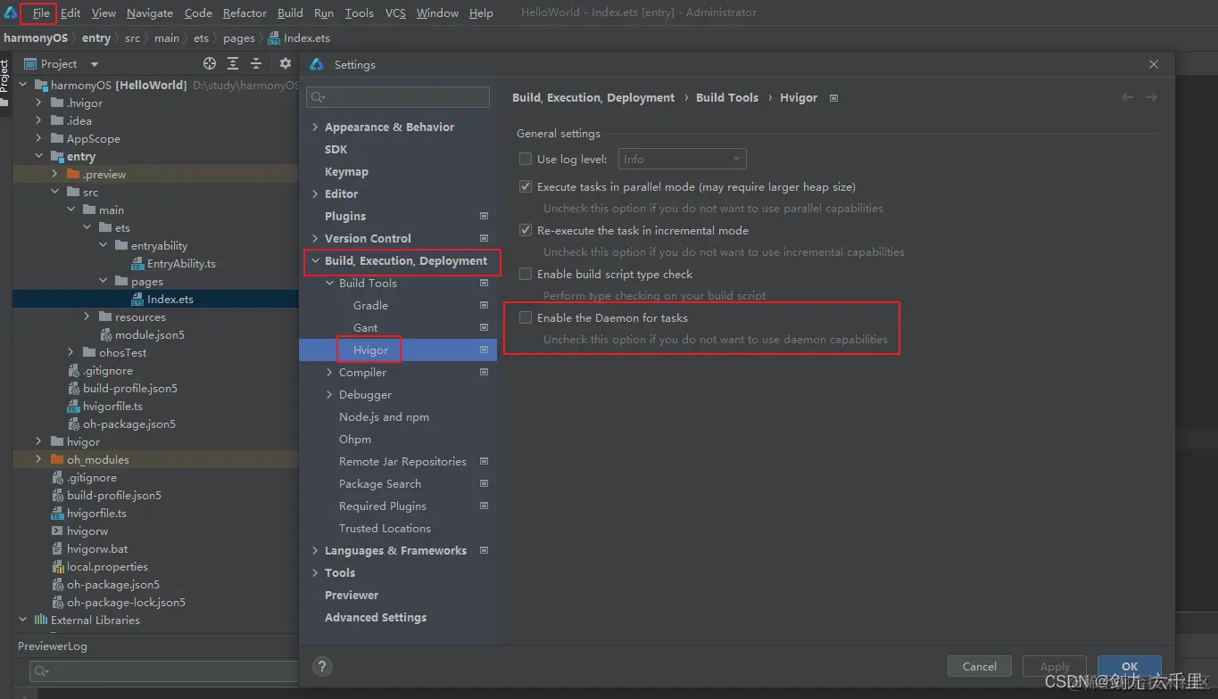Viewport: 1218px width, 699px height.
Task: Select the Keymap settings page
Action: (x=346, y=171)
